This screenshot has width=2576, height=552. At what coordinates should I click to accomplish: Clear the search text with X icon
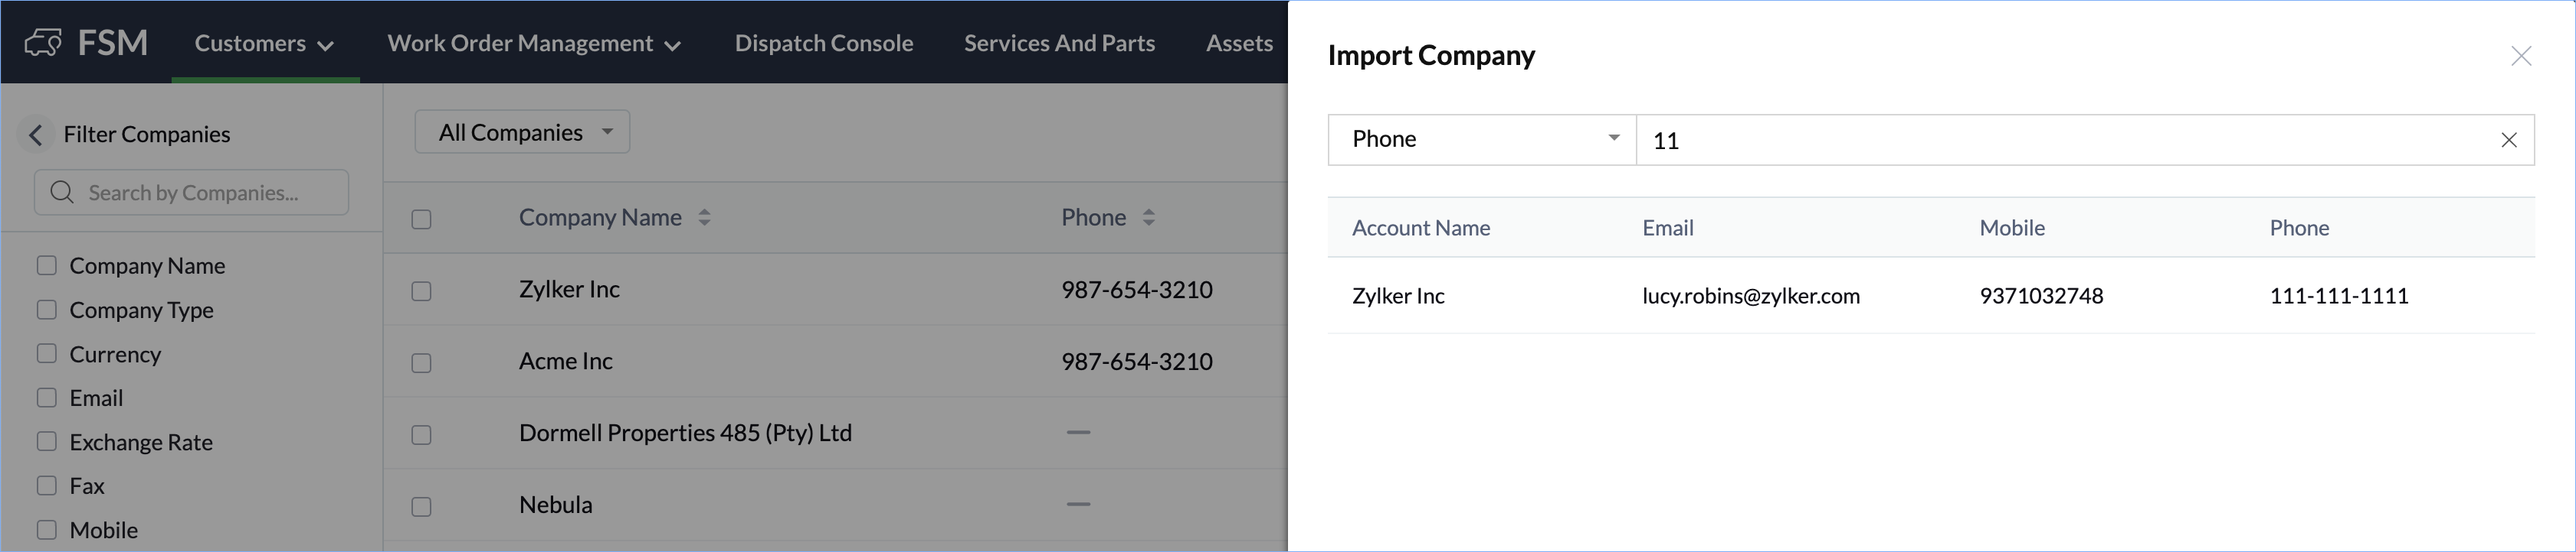[x=2508, y=140]
